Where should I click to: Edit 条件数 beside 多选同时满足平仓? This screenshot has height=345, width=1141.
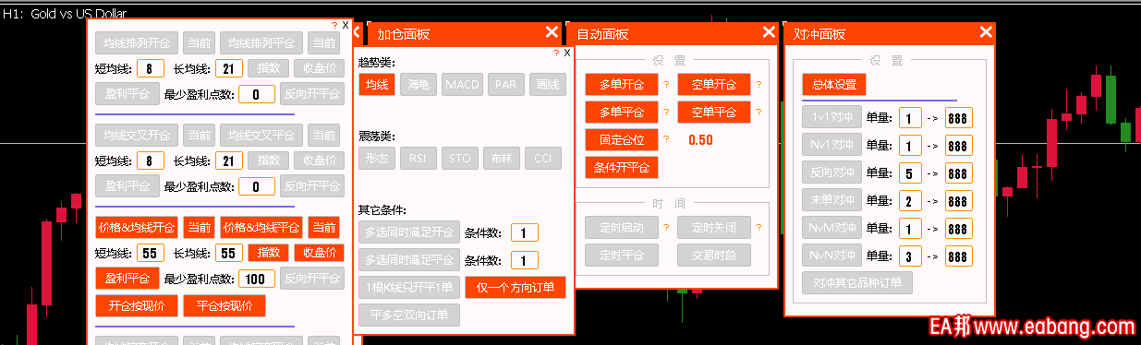click(524, 260)
